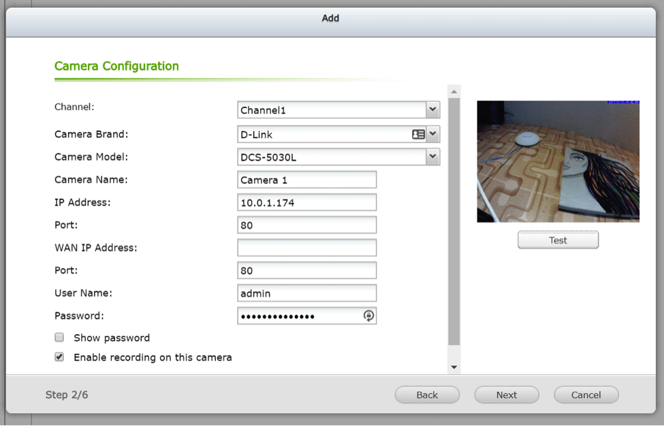Image resolution: width=664 pixels, height=426 pixels.
Task: Click the contact card icon in Camera Brand field
Action: [418, 134]
